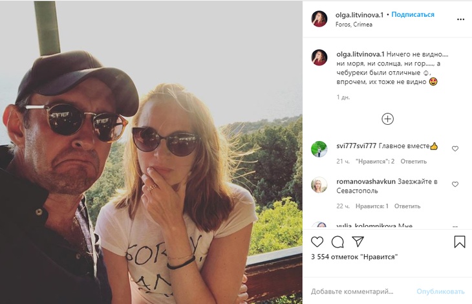Screen dimensions: 472x304
Task: Open comments via speech bubble icon
Action: [338, 242]
